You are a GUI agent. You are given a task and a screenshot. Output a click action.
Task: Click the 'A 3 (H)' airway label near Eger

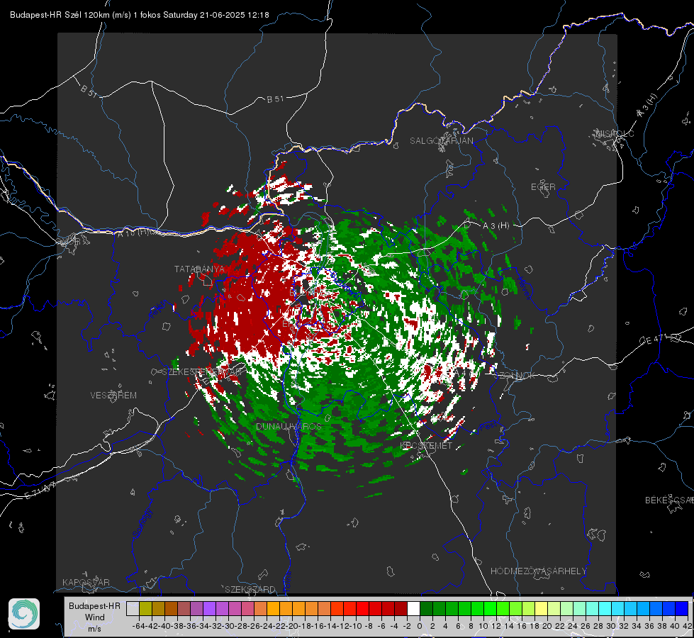[496, 226]
